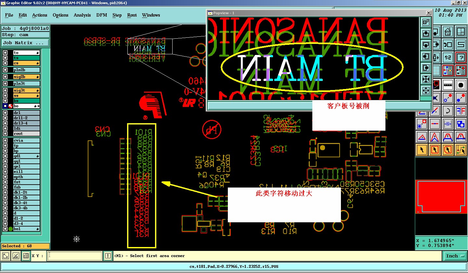The width and height of the screenshot is (468, 273).
Task: Open the Job Matrix ... button
Action: [25, 43]
